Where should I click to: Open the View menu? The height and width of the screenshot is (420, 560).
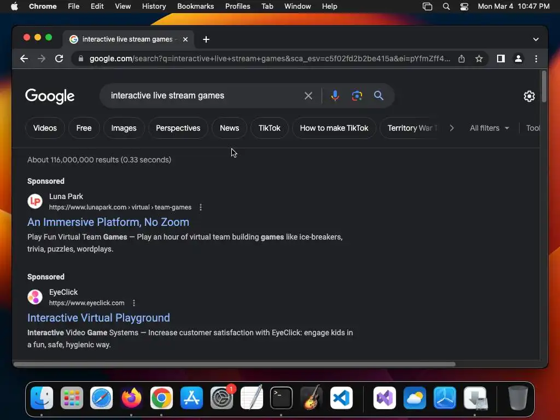122,7
